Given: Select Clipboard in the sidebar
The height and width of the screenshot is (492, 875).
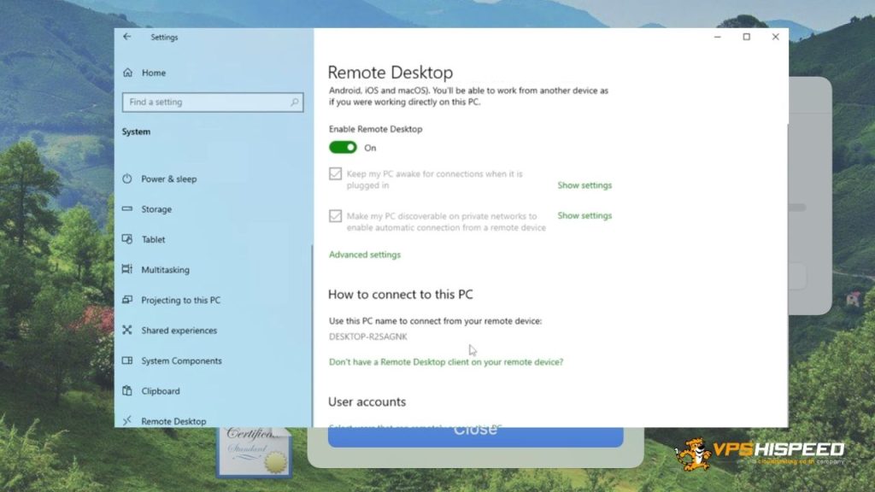Looking at the screenshot, I should 160,391.
